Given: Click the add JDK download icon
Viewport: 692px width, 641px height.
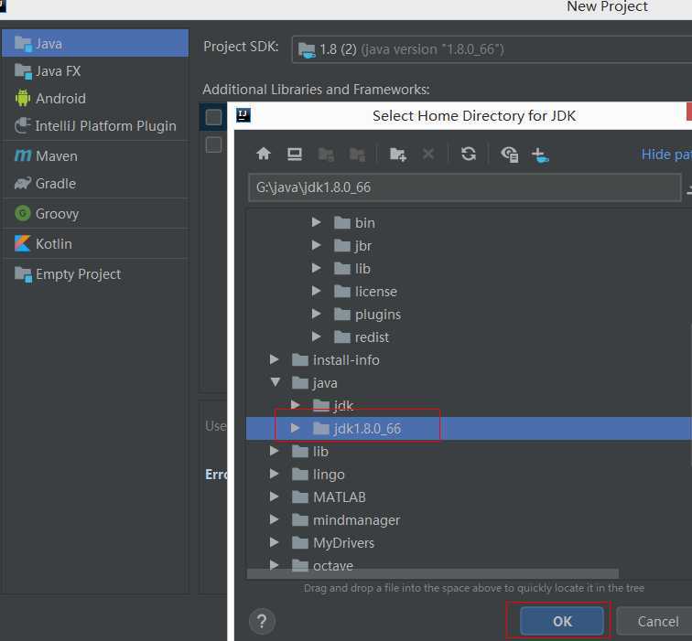Looking at the screenshot, I should coord(540,155).
